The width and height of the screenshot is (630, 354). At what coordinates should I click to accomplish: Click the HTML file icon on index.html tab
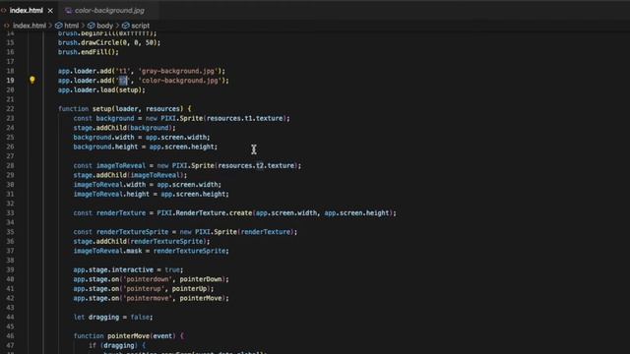coord(4,11)
